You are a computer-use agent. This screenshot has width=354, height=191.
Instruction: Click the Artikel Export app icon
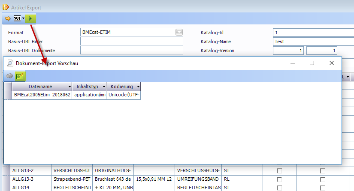(x=6, y=6)
